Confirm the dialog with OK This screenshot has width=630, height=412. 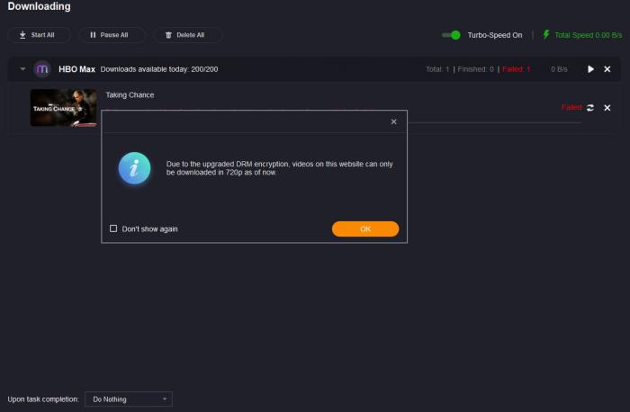click(x=365, y=228)
